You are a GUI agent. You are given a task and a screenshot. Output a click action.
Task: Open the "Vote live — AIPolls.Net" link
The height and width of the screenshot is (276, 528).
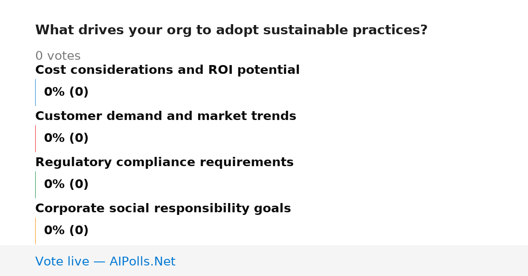105,262
